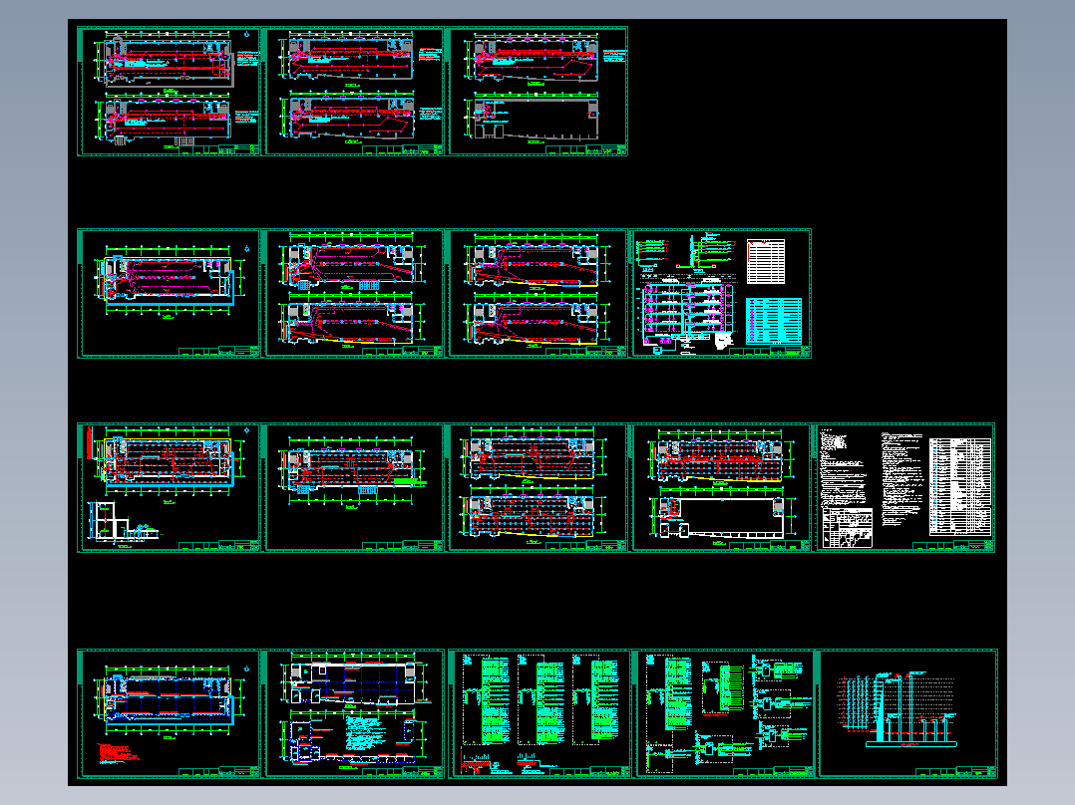Select the second-row sheet with a single cyan-bordered floor plan
The width and height of the screenshot is (1075, 805).
169,293
